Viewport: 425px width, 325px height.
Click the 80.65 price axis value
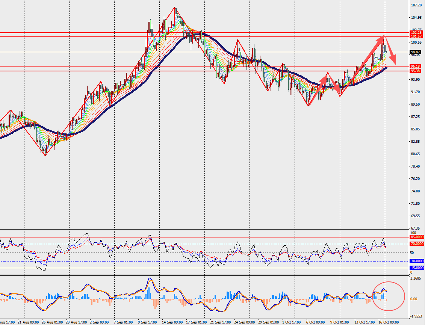(416, 154)
